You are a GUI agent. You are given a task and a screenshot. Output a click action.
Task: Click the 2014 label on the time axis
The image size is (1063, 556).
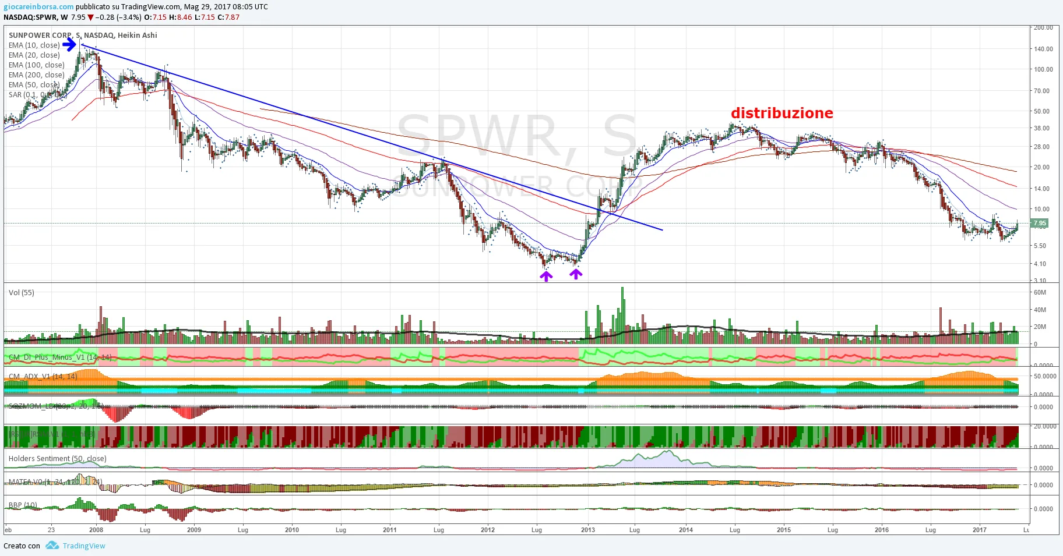686,530
